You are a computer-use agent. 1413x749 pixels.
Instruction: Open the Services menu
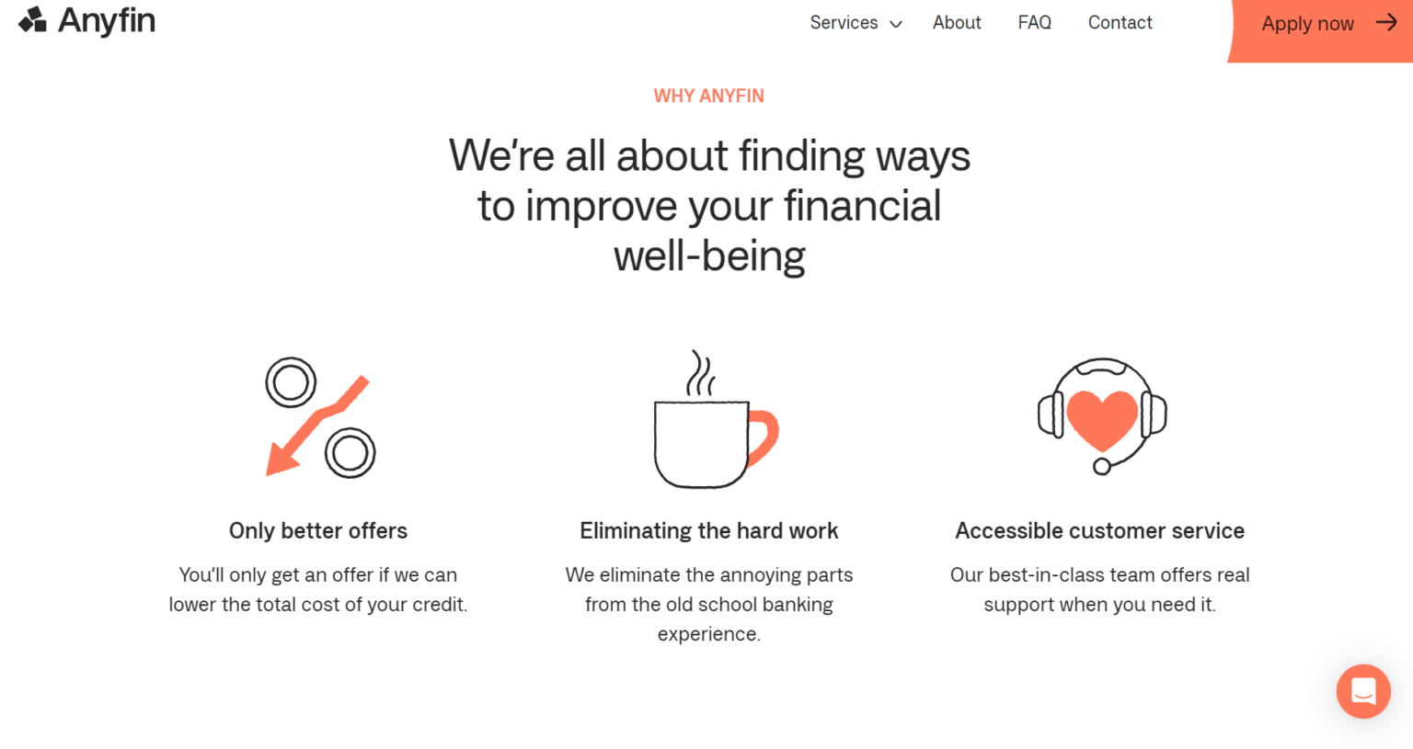[x=856, y=23]
